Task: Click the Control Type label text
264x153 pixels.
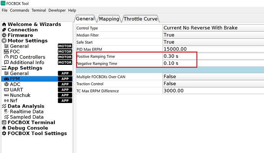Action: click(87, 28)
